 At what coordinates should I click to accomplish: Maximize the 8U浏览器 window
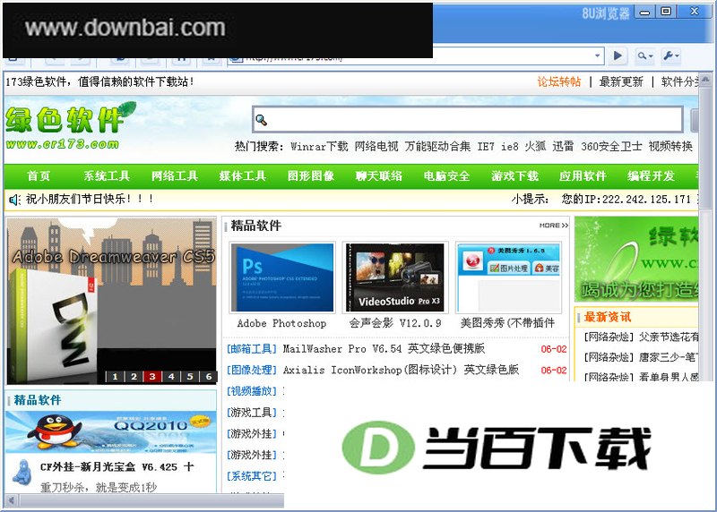[666, 12]
